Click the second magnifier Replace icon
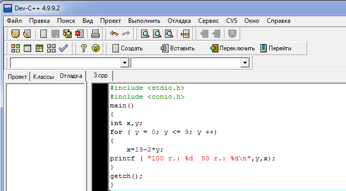The width and height of the screenshot is (346, 191). click(157, 34)
